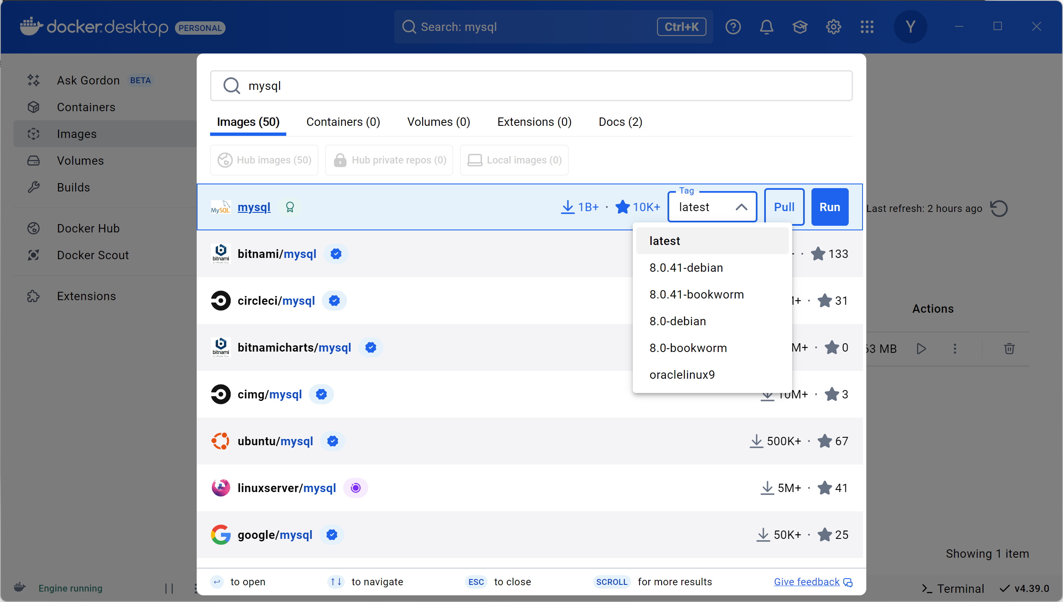The image size is (1063, 602).
Task: Click the help question mark icon
Action: point(733,27)
